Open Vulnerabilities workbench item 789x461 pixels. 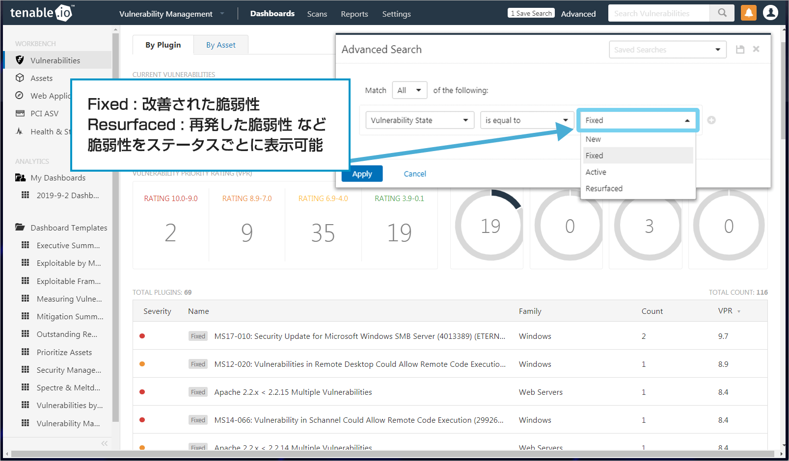pyautogui.click(x=57, y=60)
